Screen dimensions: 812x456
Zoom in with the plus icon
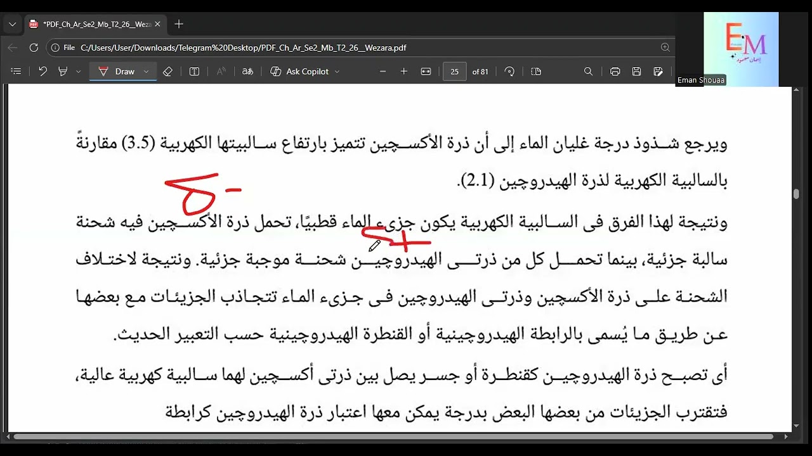point(404,72)
